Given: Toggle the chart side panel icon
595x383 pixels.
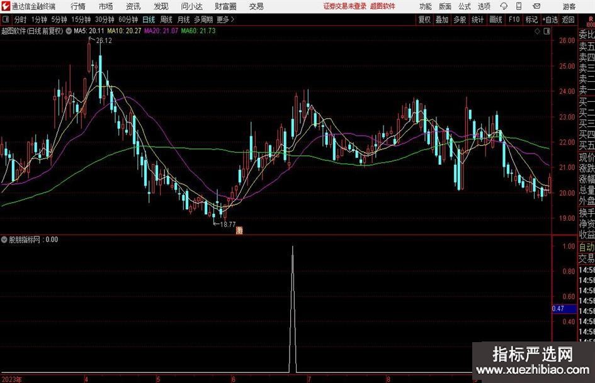Looking at the screenshot, I should point(547,31).
